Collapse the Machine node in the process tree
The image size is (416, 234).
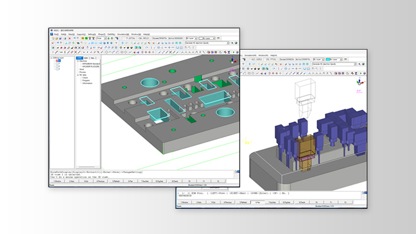click(78, 61)
